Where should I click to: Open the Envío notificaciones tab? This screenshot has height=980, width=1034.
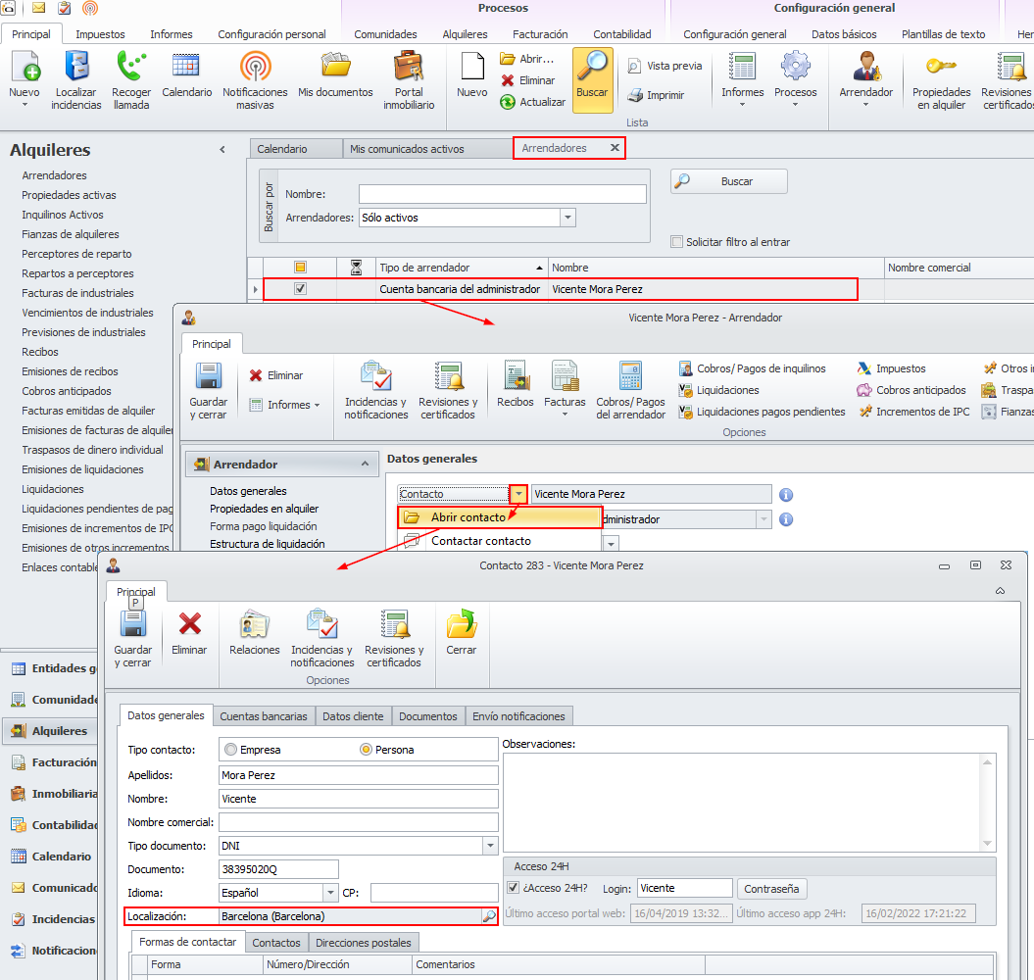click(x=518, y=716)
